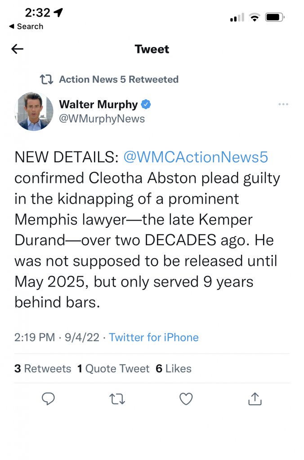Open the Twitter for iPhone link

tap(154, 337)
